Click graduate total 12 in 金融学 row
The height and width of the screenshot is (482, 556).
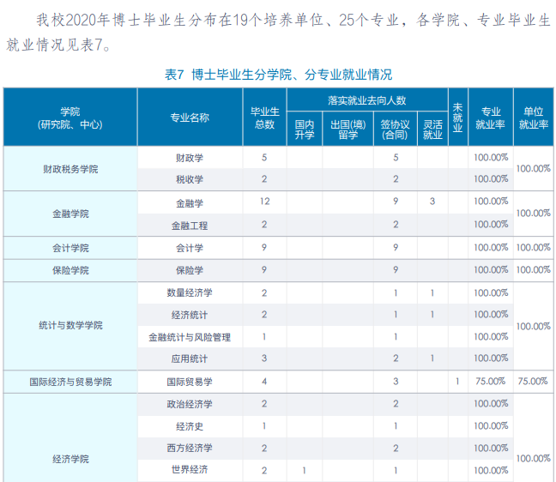[x=264, y=202]
